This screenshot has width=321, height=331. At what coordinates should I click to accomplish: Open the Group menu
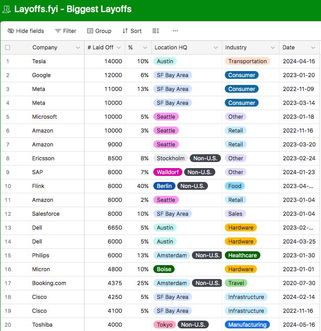click(x=99, y=31)
